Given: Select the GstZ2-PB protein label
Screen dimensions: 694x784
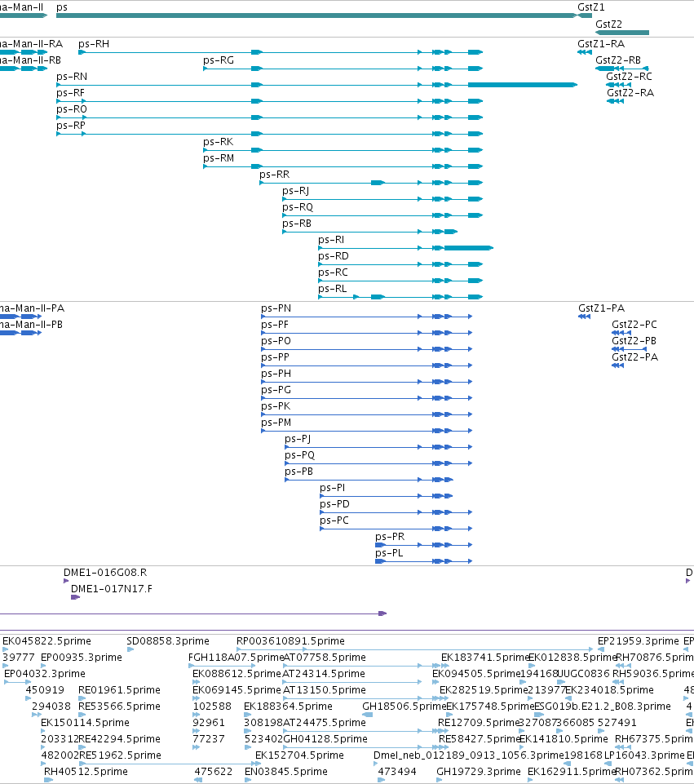Looking at the screenshot, I should coord(634,341).
